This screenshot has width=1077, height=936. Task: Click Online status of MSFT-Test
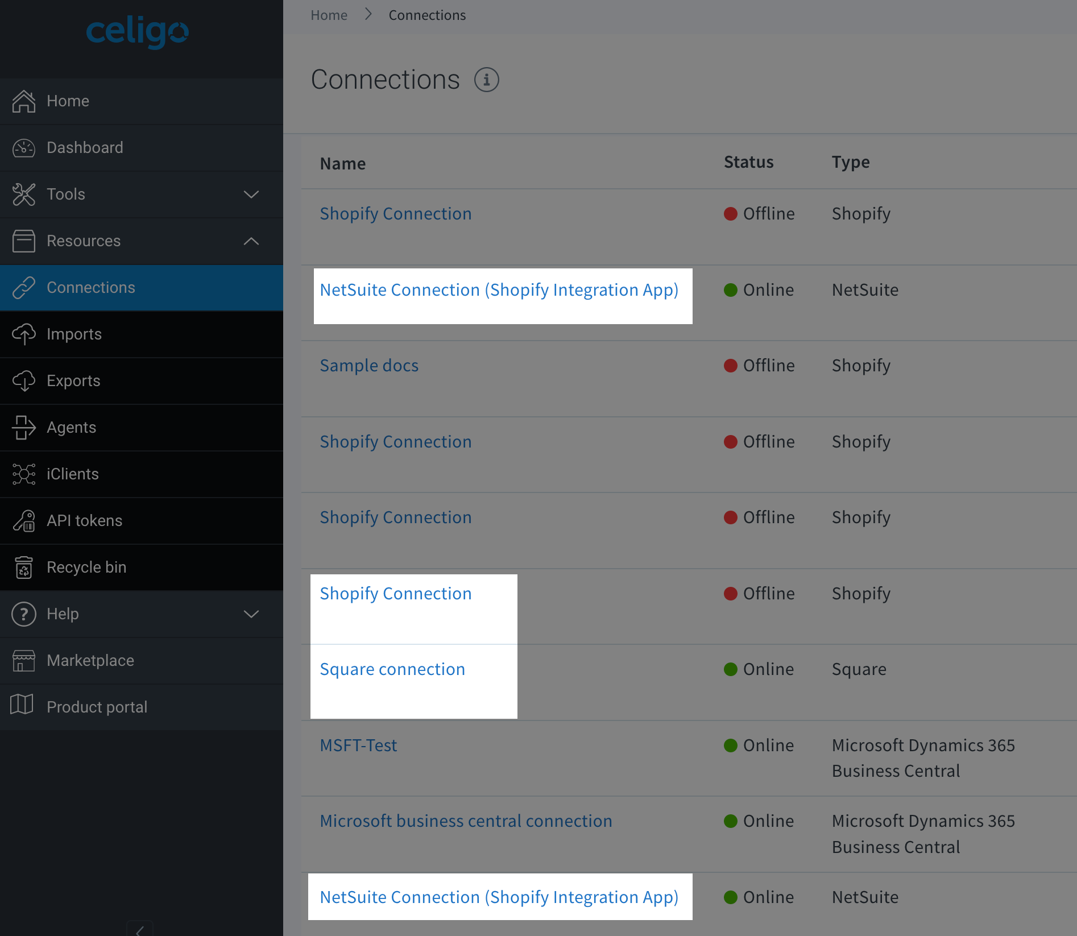click(x=759, y=746)
